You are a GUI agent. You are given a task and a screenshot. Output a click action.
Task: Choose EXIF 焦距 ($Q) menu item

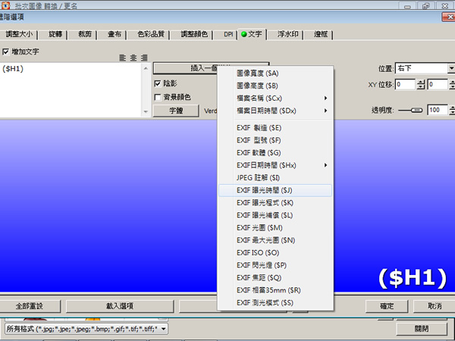275,277
